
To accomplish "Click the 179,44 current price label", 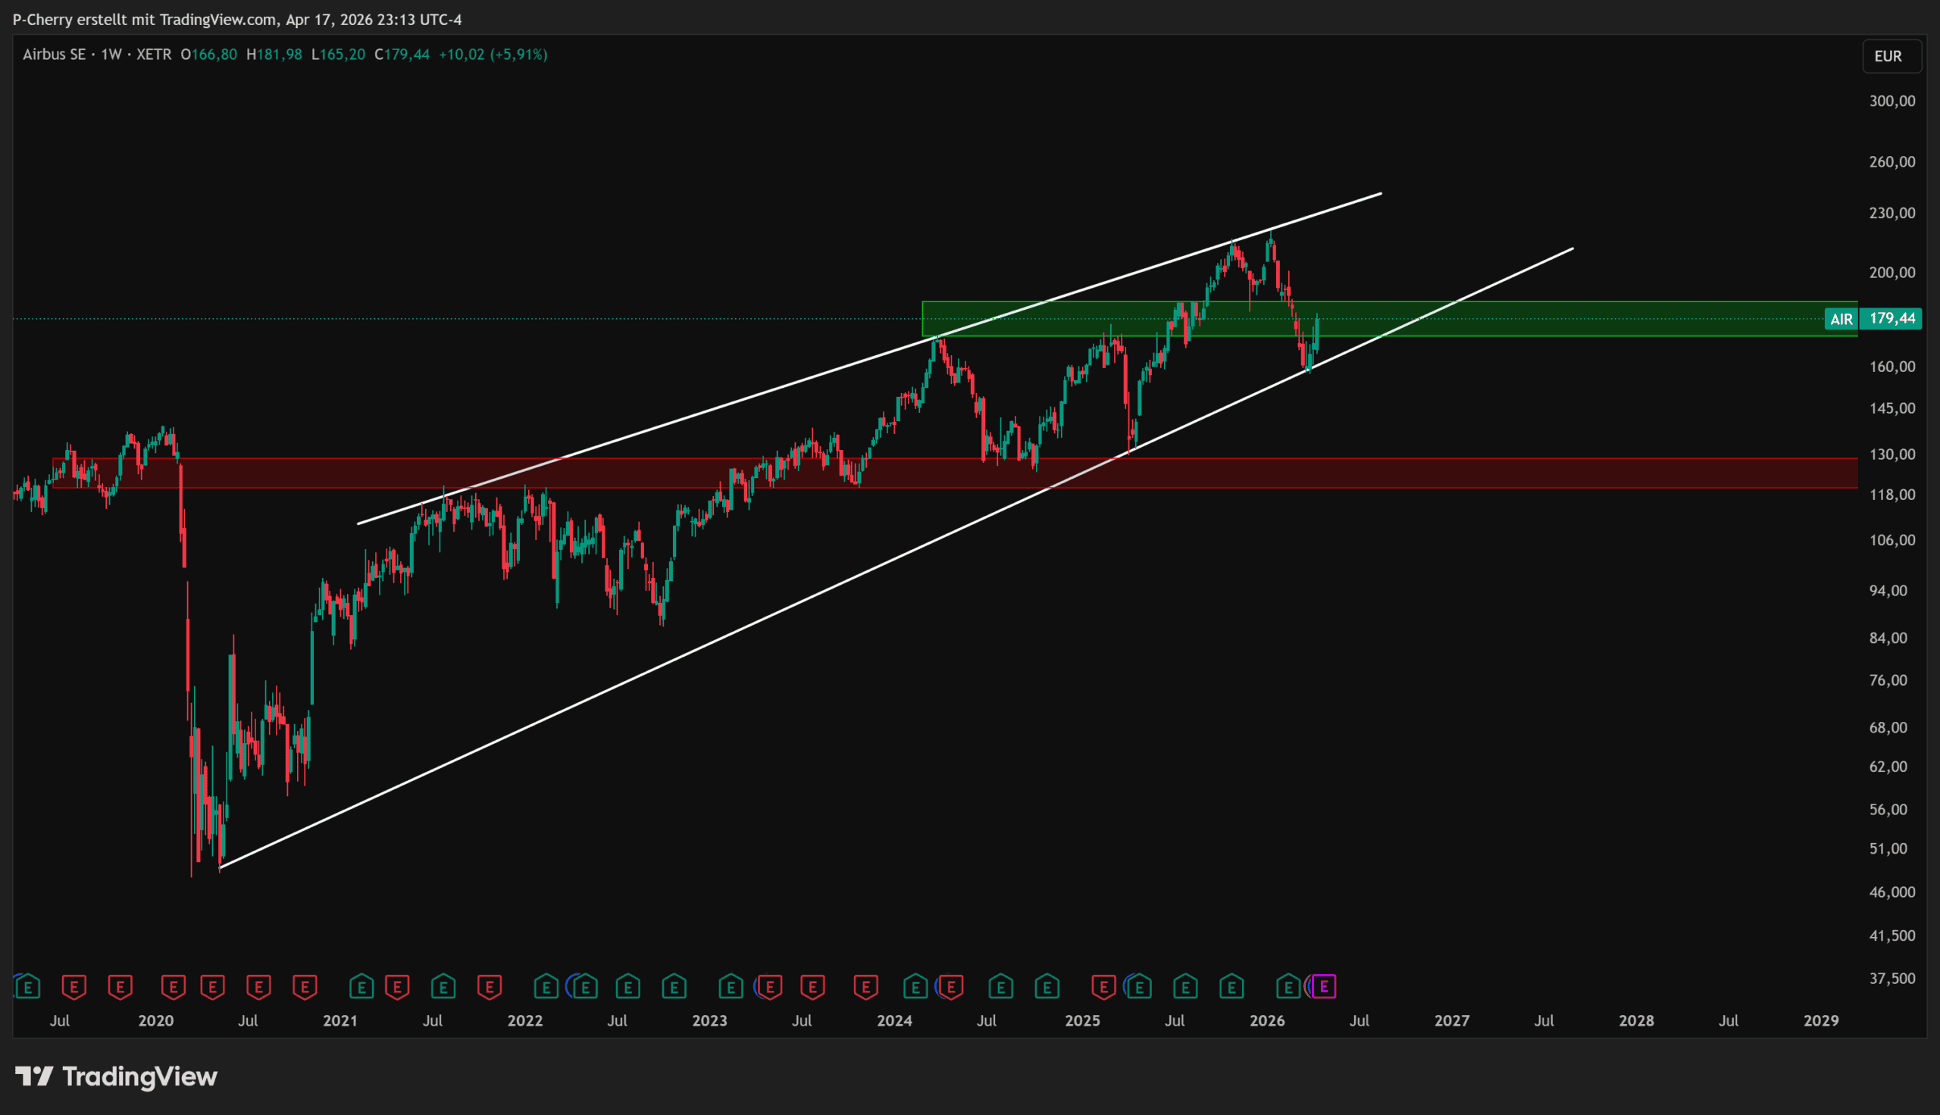I will click(x=1891, y=319).
